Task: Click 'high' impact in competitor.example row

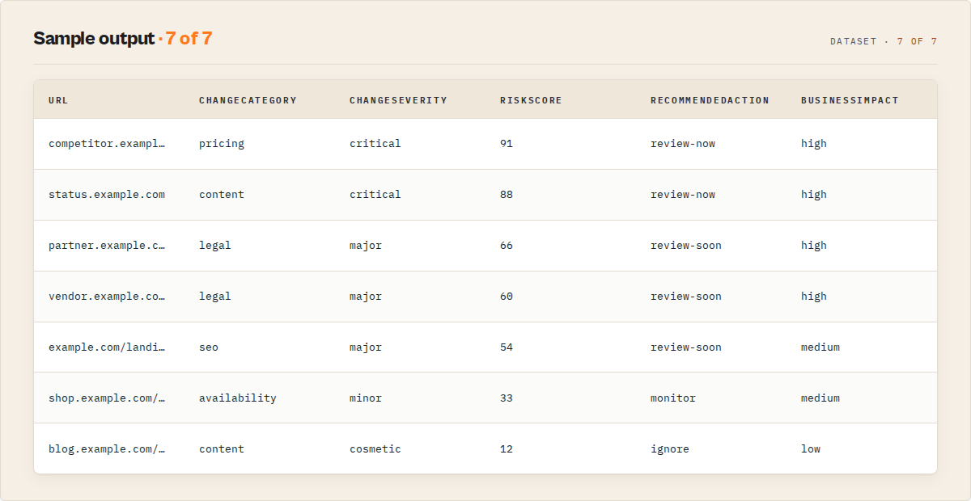Action: (814, 144)
